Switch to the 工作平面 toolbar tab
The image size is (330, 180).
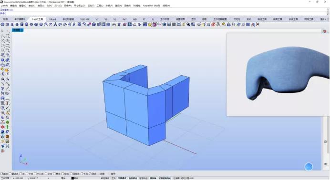tap(165, 19)
